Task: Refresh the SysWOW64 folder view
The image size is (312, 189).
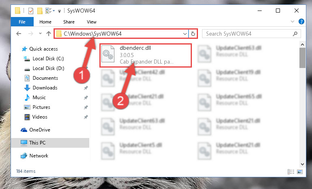Action: pyautogui.click(x=193, y=34)
